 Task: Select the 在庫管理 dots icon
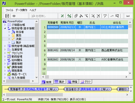tap(9, 50)
